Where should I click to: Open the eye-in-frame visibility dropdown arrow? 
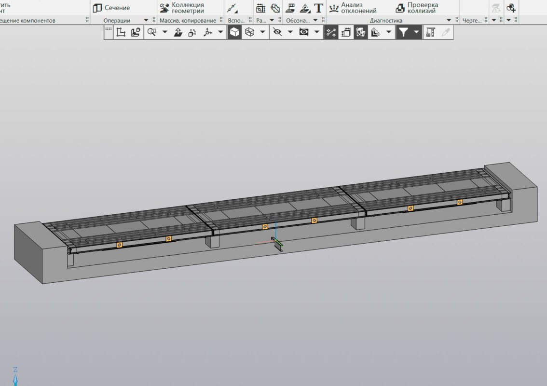click(x=317, y=32)
